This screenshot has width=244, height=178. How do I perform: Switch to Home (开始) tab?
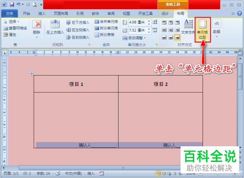point(26,14)
